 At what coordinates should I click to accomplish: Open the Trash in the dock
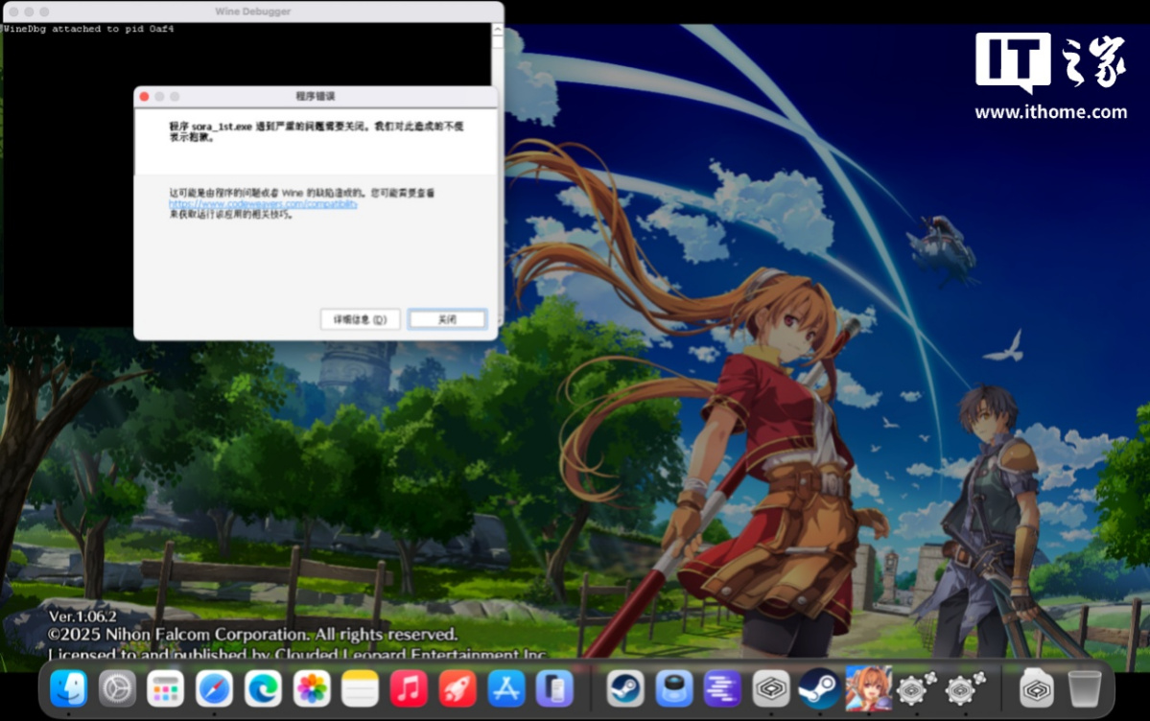coord(1085,688)
